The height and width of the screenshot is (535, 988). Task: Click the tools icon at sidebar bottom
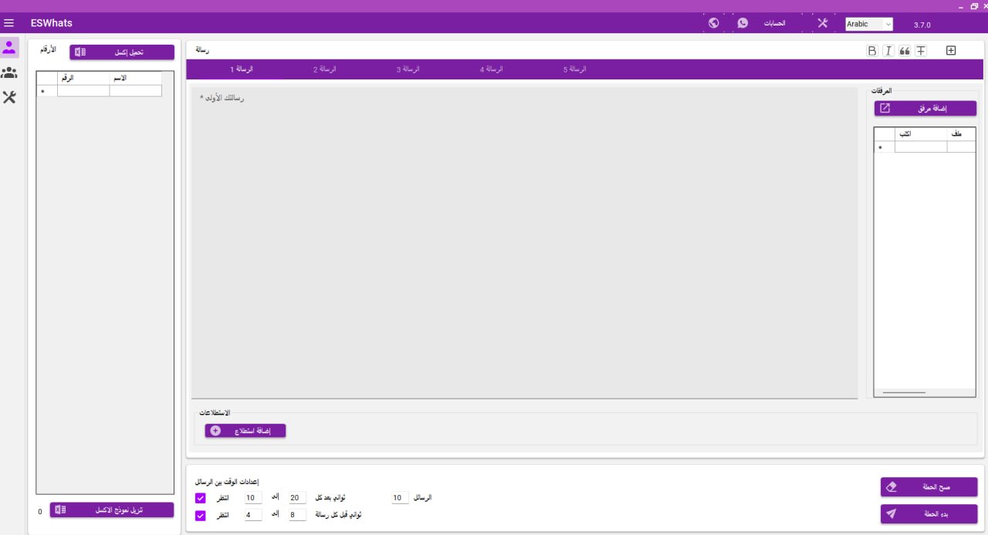coord(9,98)
